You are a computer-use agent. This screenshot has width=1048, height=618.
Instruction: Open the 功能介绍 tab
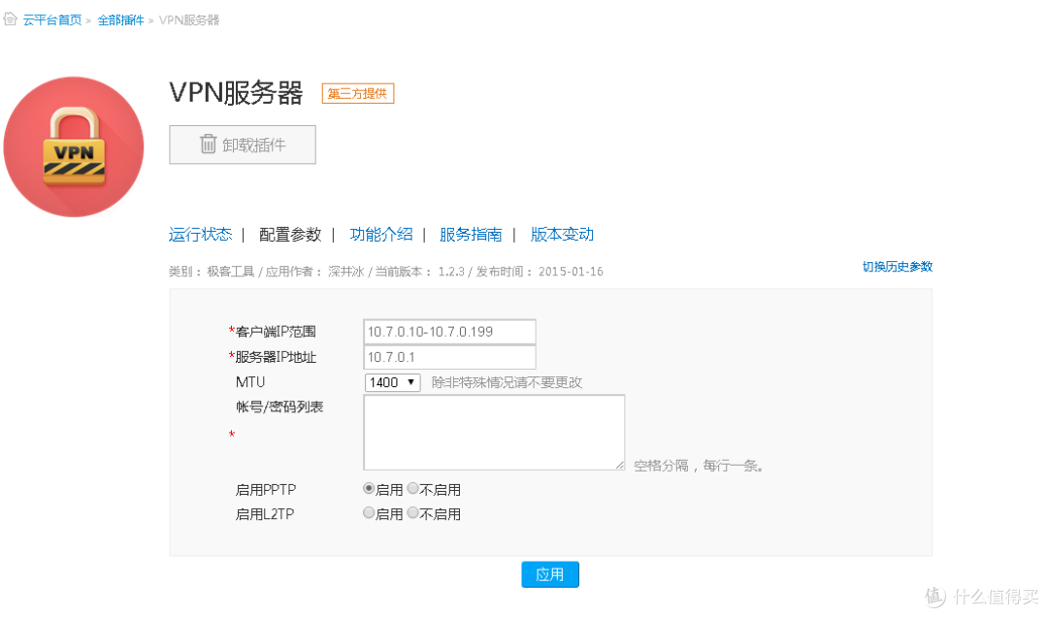pyautogui.click(x=381, y=235)
